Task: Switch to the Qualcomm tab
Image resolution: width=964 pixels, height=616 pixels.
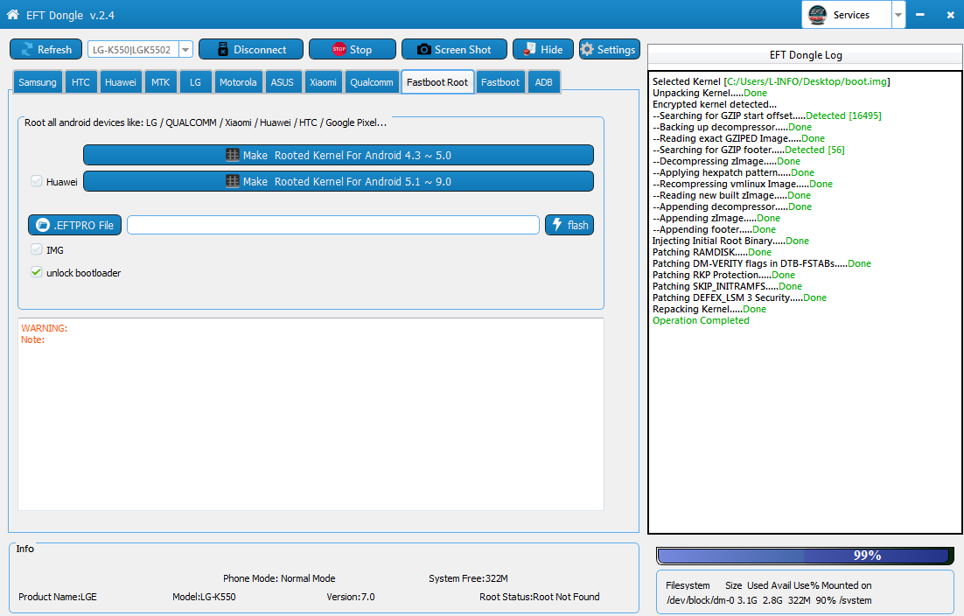Action: 371,82
